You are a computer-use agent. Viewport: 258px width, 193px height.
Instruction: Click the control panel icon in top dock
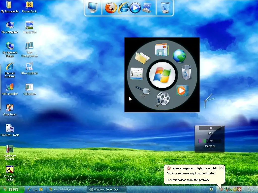click(147, 8)
